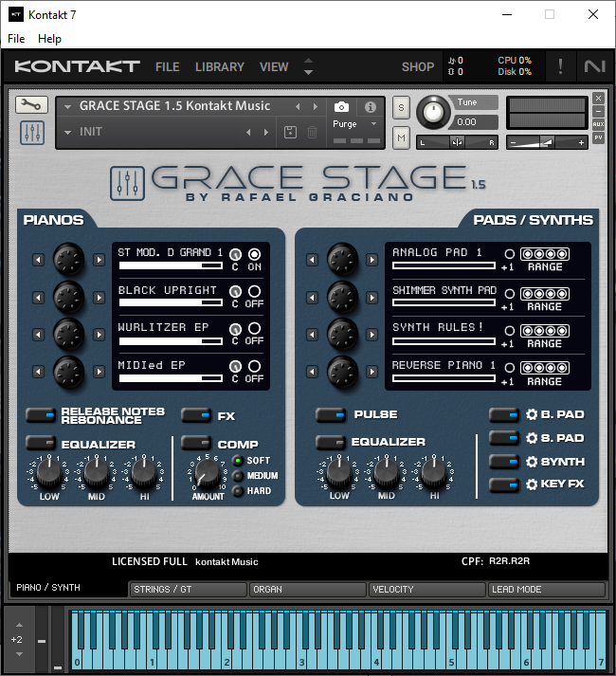Screen dimensions: 616x676
Task: Toggle the pianos FX switch
Action: coord(196,415)
